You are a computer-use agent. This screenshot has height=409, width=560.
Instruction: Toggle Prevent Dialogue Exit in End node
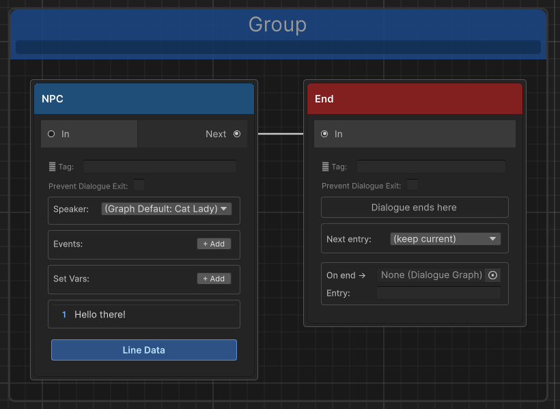[x=412, y=185]
